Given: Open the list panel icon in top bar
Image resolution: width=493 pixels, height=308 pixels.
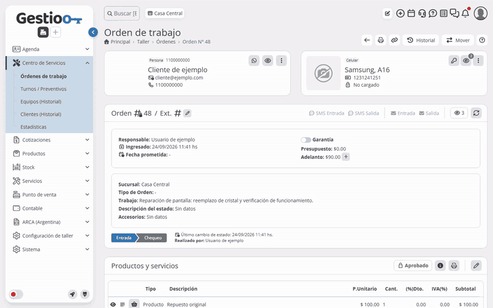Looking at the screenshot, I should (x=444, y=14).
